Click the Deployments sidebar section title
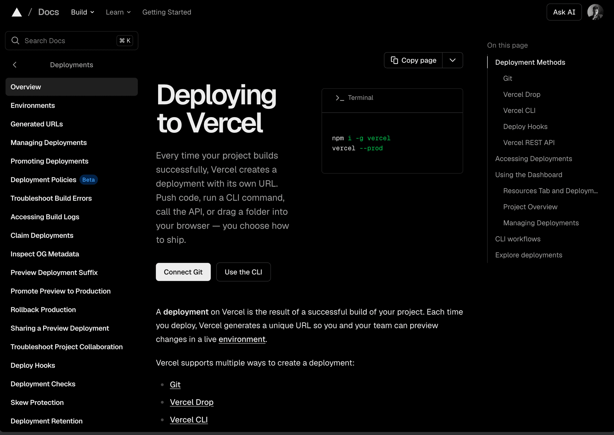This screenshot has height=435, width=614. click(x=71, y=65)
